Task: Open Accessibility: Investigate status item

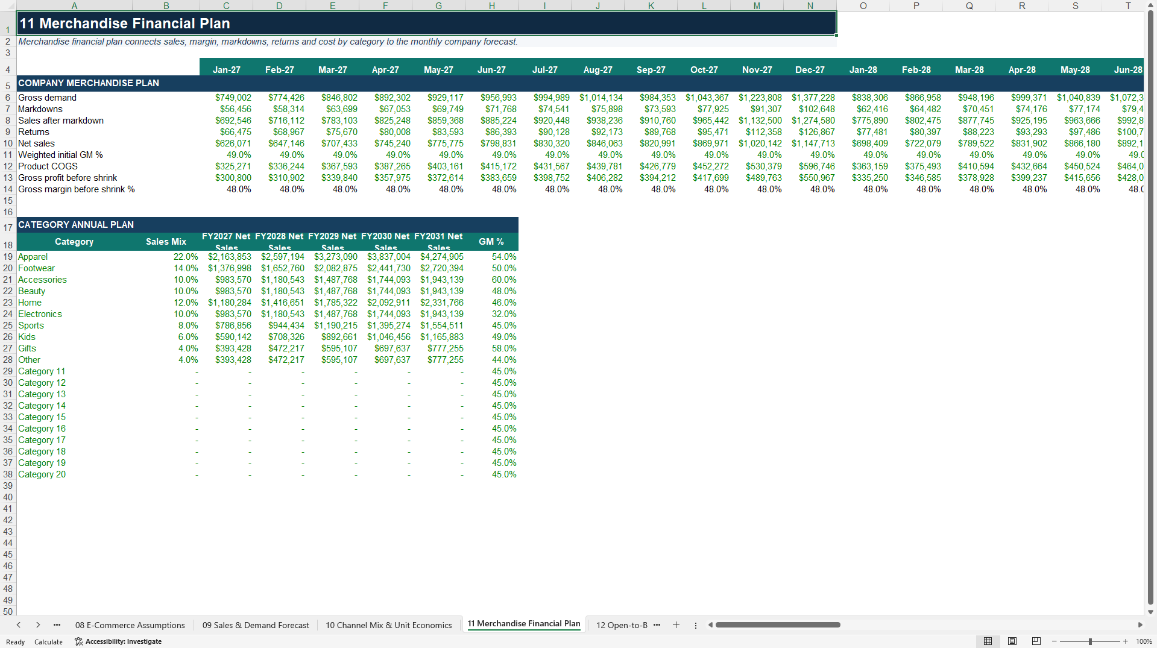Action: click(x=118, y=641)
